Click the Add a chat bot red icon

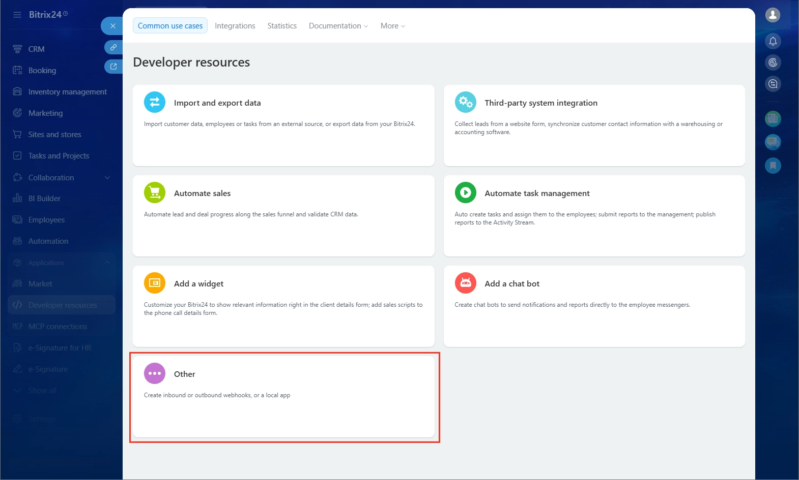[x=465, y=283]
